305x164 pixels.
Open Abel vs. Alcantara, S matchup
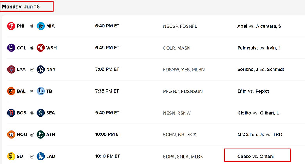pos(259,26)
